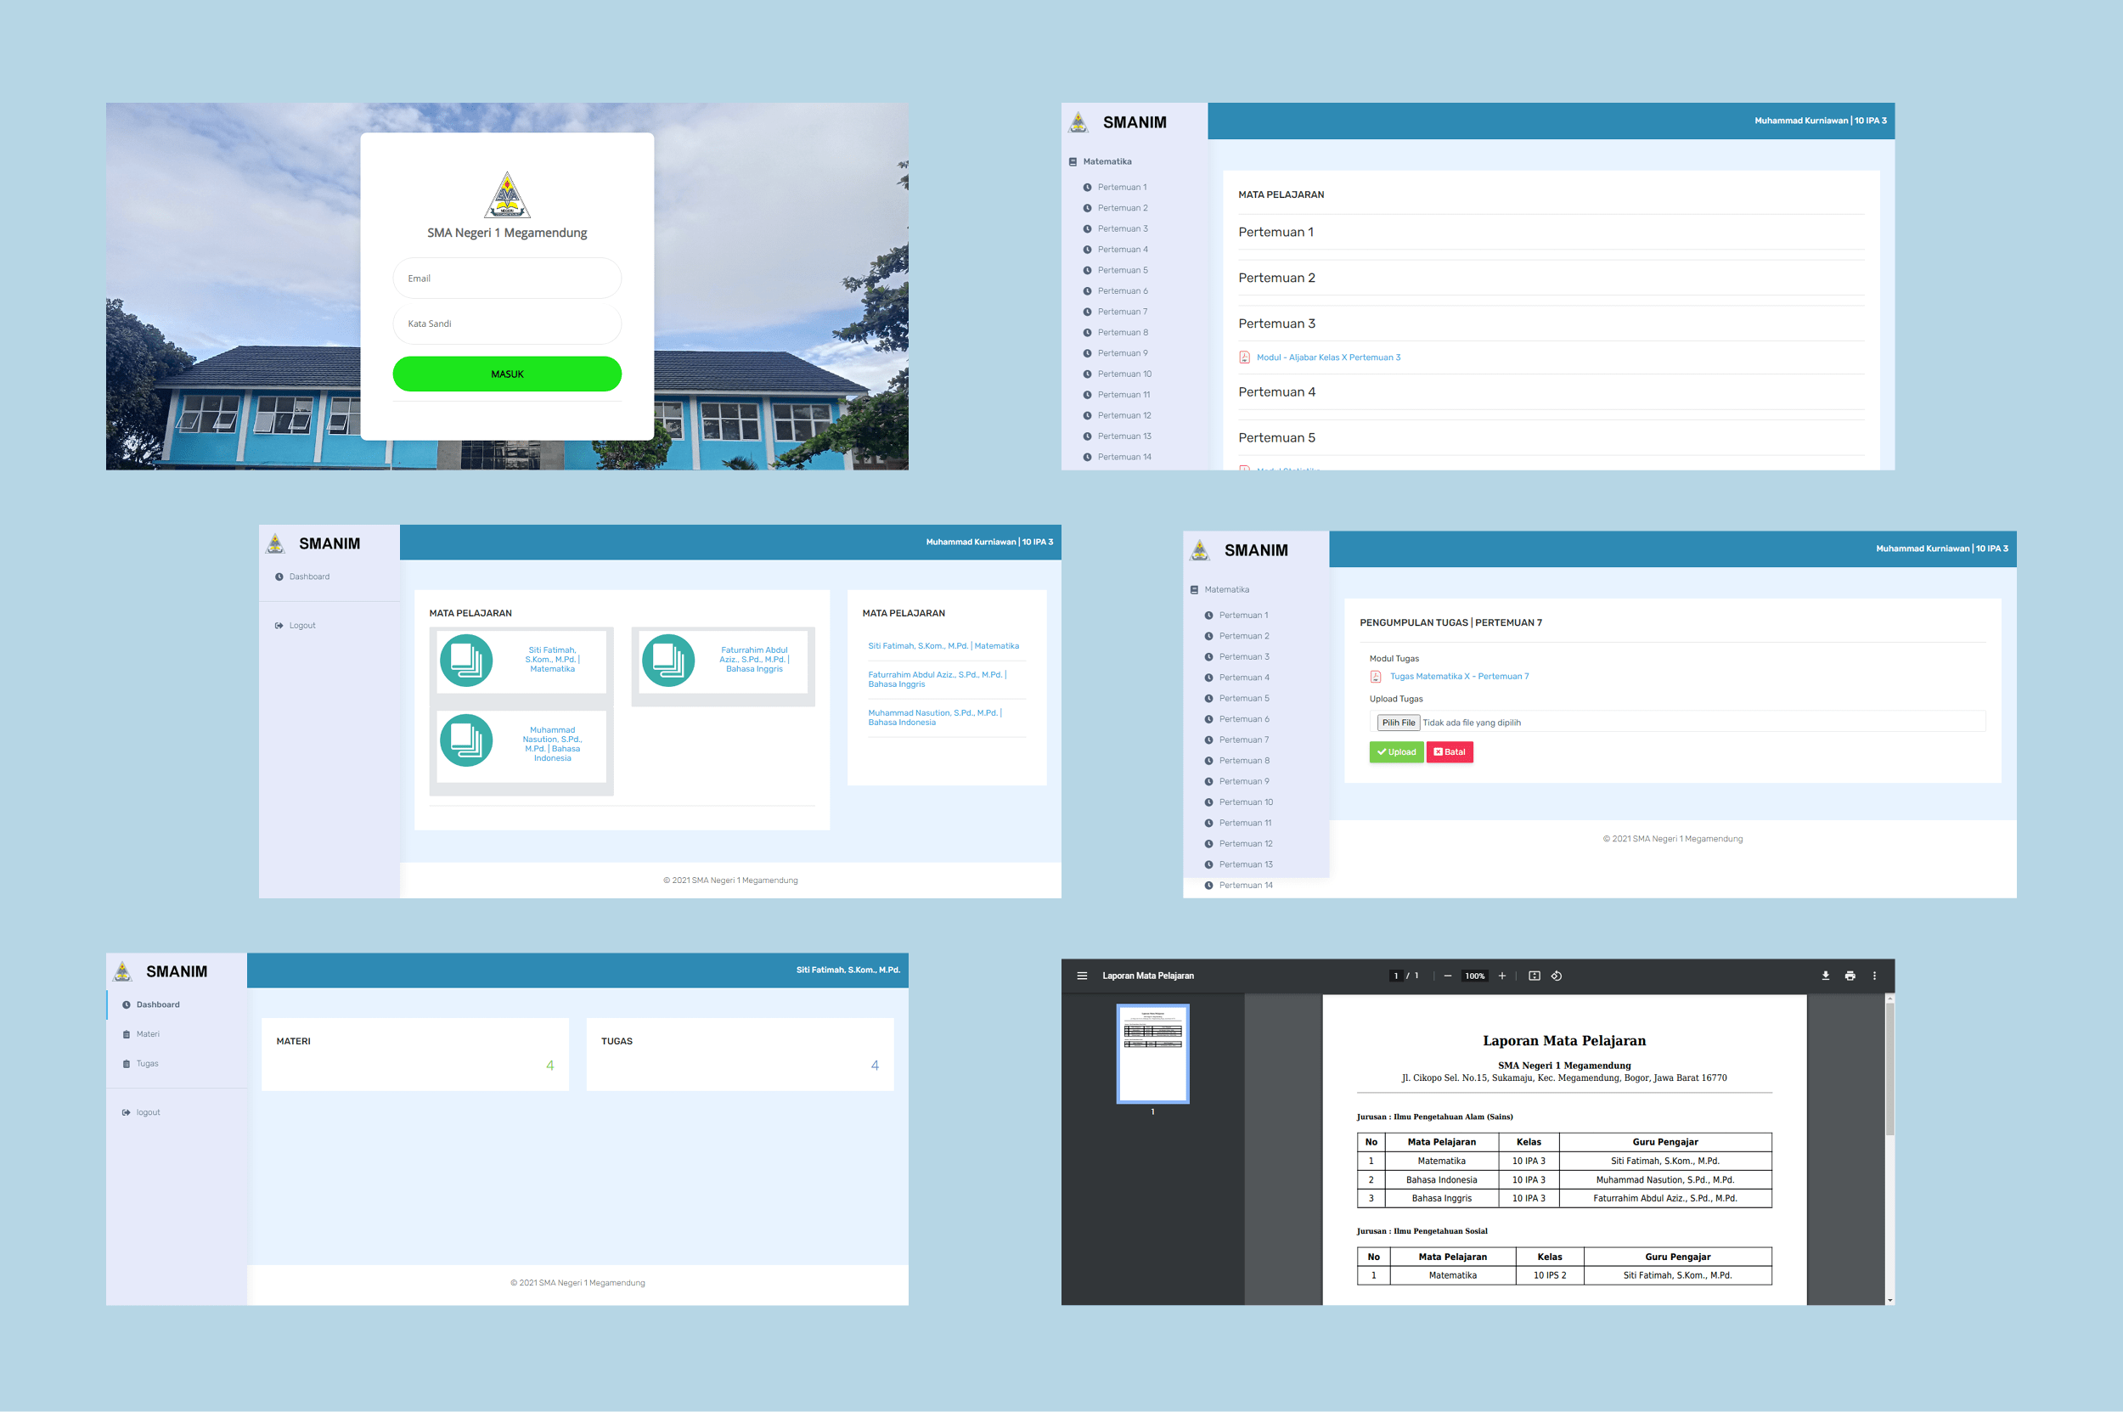Click Materi in the teacher sidebar
2123x1412 pixels.
pyautogui.click(x=147, y=1034)
